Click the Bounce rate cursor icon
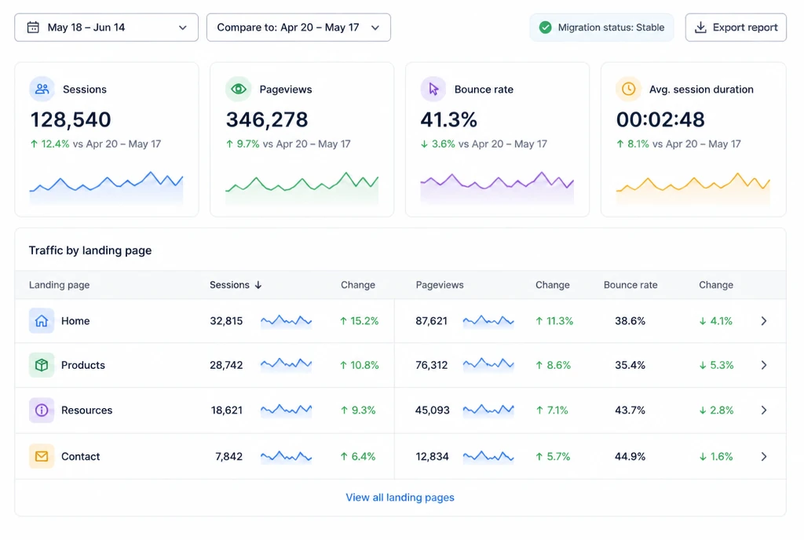The height and width of the screenshot is (540, 804). coord(433,89)
